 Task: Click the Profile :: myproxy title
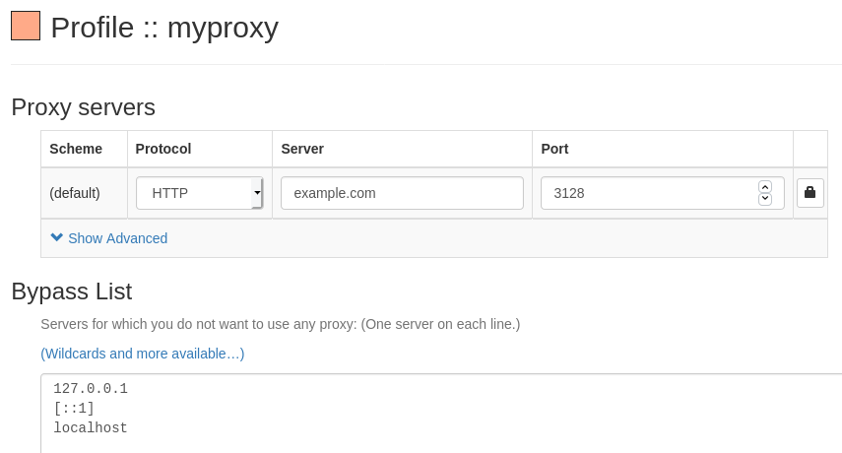click(x=164, y=28)
